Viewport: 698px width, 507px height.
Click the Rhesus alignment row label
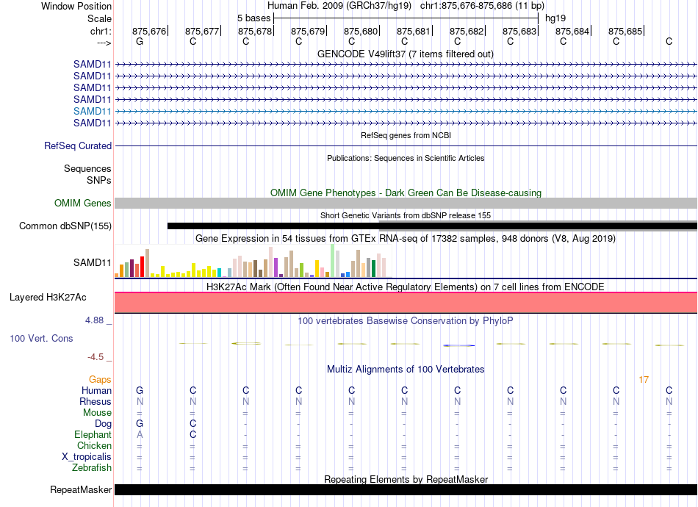[x=96, y=401]
